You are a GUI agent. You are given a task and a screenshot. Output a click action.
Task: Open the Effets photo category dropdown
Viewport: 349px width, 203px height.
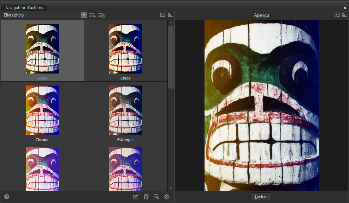83,15
